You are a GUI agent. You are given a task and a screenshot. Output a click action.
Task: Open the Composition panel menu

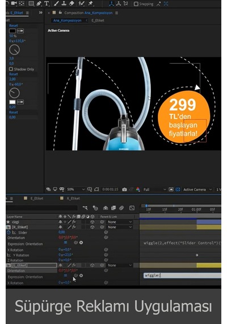pos(116,13)
